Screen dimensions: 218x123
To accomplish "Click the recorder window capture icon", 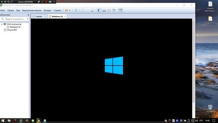I will 5,2.
